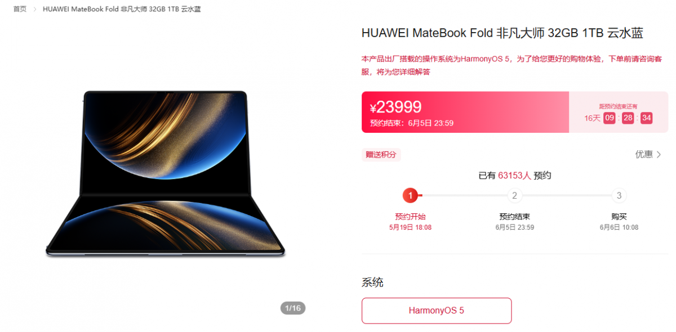The width and height of the screenshot is (676, 332).
Task: Click the ¥23999 price banner
Action: point(465,113)
